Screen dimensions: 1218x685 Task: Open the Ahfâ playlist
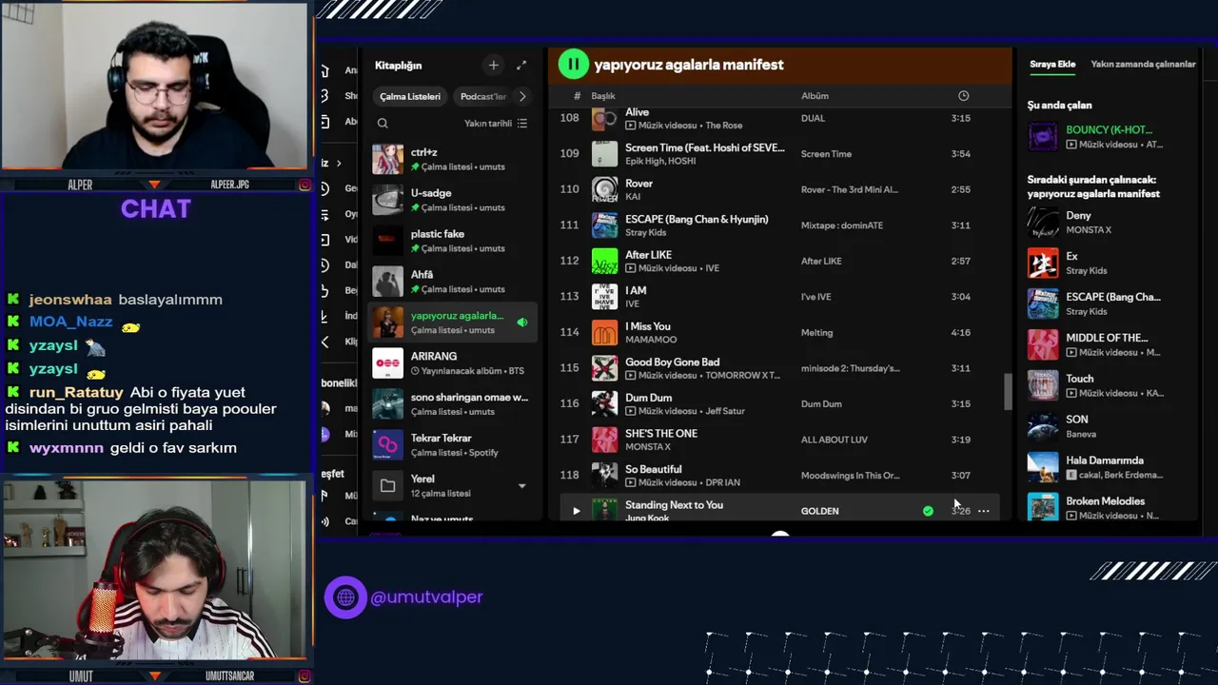pyautogui.click(x=453, y=282)
